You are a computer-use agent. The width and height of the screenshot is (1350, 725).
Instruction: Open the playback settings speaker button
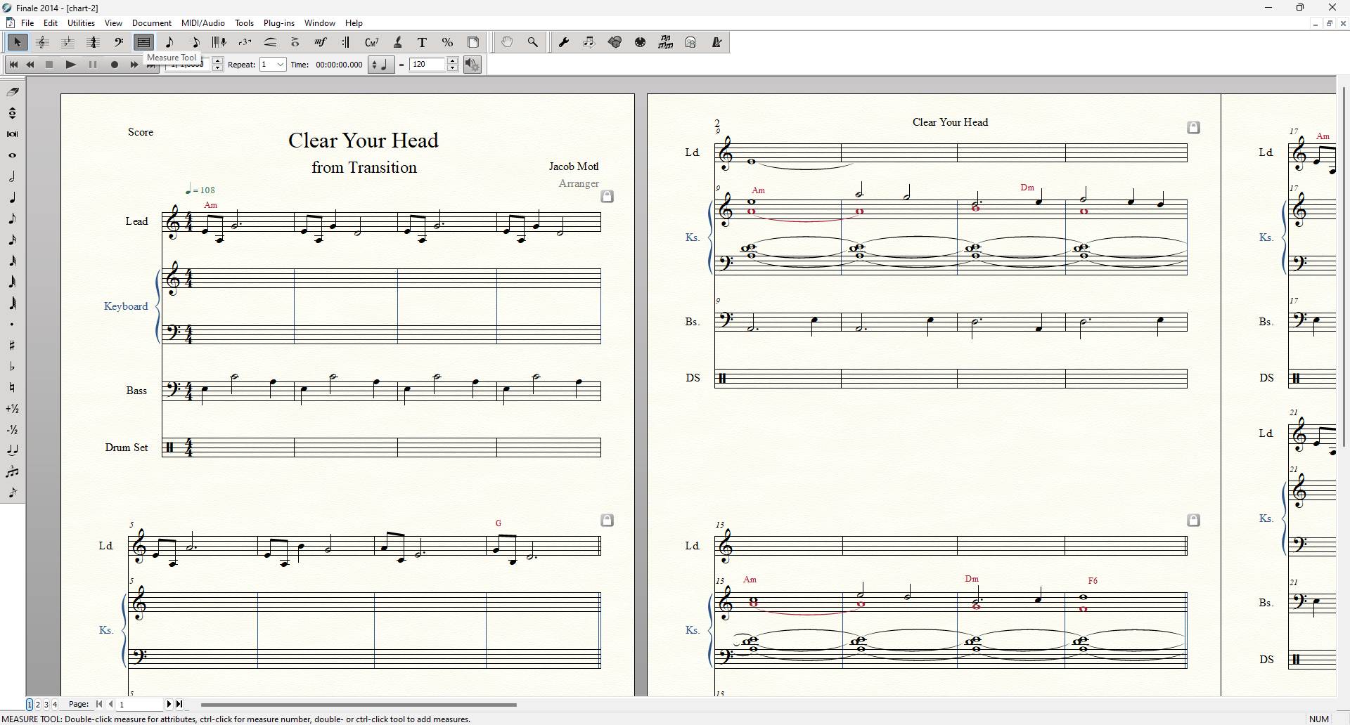coord(472,65)
